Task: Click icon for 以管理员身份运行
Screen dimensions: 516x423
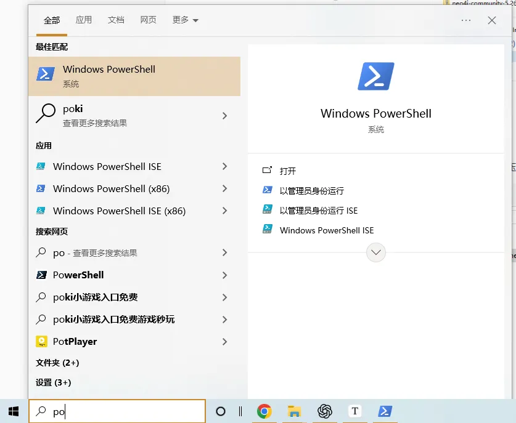Action: (267, 190)
